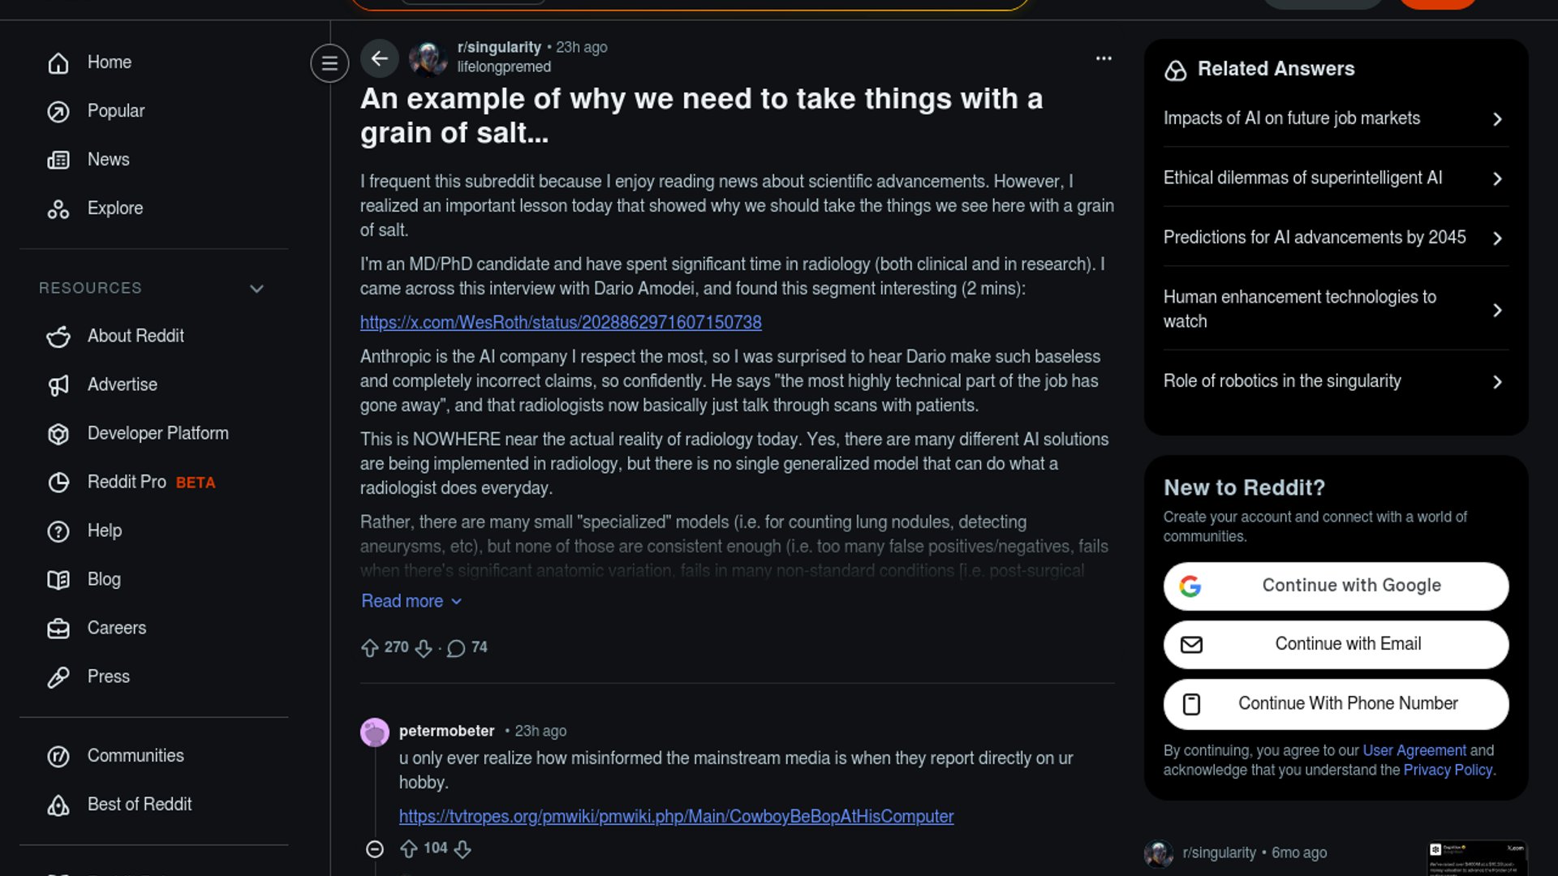This screenshot has width=1558, height=876.
Task: Open Impacts of AI on future job markets
Action: pos(1335,118)
